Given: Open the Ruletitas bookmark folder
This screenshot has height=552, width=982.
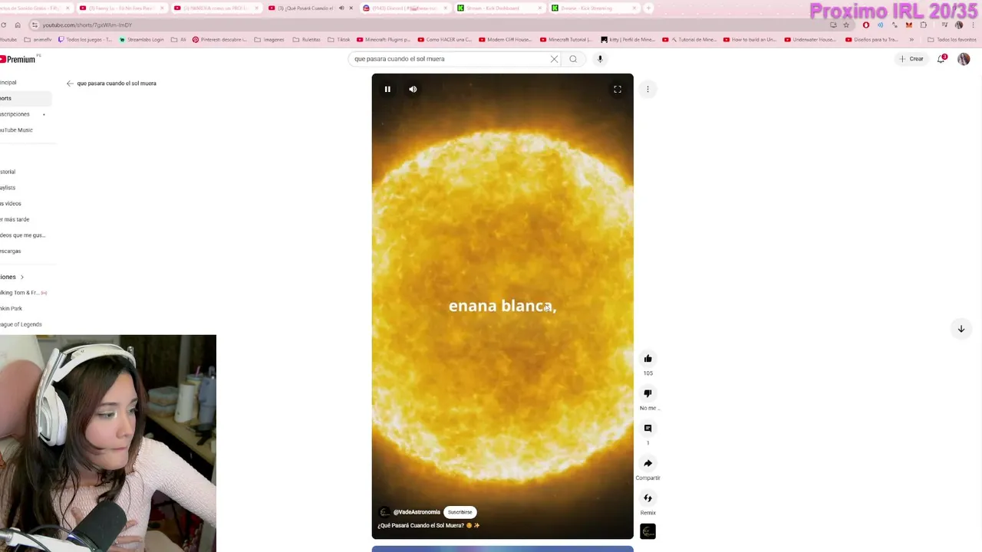Looking at the screenshot, I should (x=307, y=40).
